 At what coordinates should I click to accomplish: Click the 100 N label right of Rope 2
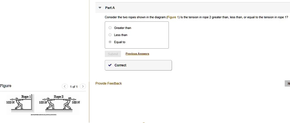76,102
